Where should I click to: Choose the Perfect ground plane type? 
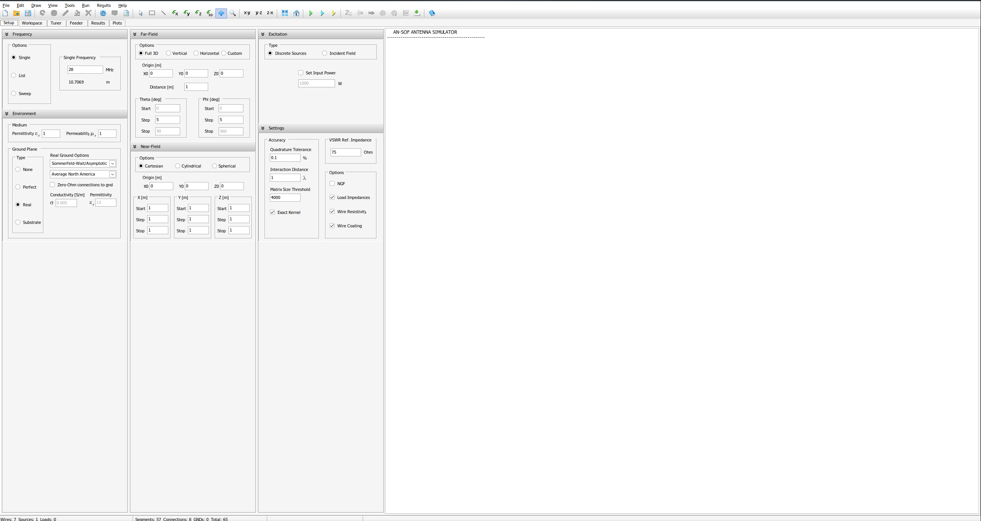point(18,187)
